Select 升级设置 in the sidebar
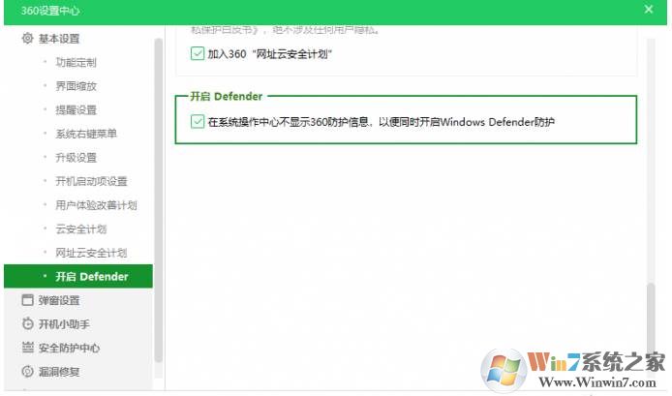The height and width of the screenshot is (396, 672). [76, 157]
